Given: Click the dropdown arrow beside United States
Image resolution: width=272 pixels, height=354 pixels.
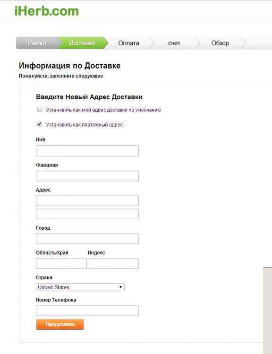Looking at the screenshot, I should point(121,287).
